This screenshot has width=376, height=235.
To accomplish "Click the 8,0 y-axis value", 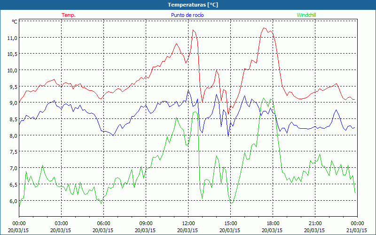I will (14, 136).
